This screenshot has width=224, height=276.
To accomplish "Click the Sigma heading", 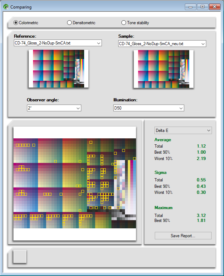I will pos(160,172).
